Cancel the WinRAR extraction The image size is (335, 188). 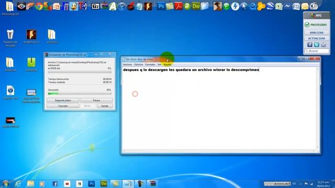pyautogui.click(x=63, y=106)
